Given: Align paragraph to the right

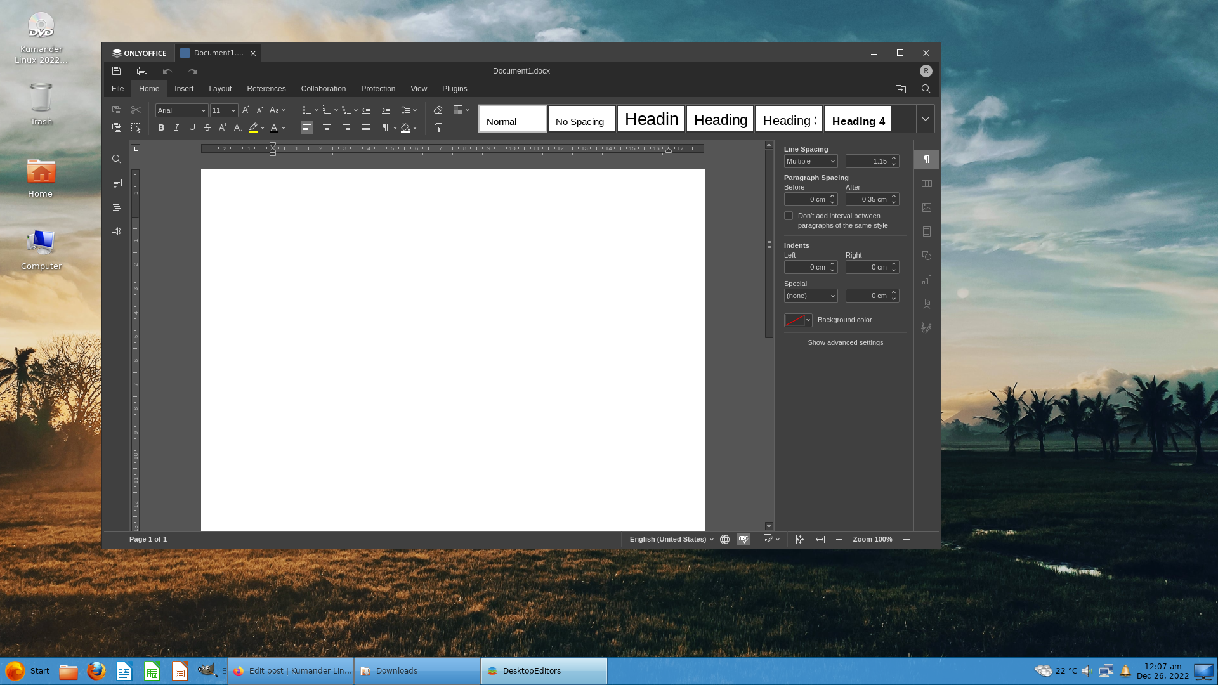Looking at the screenshot, I should click(346, 127).
